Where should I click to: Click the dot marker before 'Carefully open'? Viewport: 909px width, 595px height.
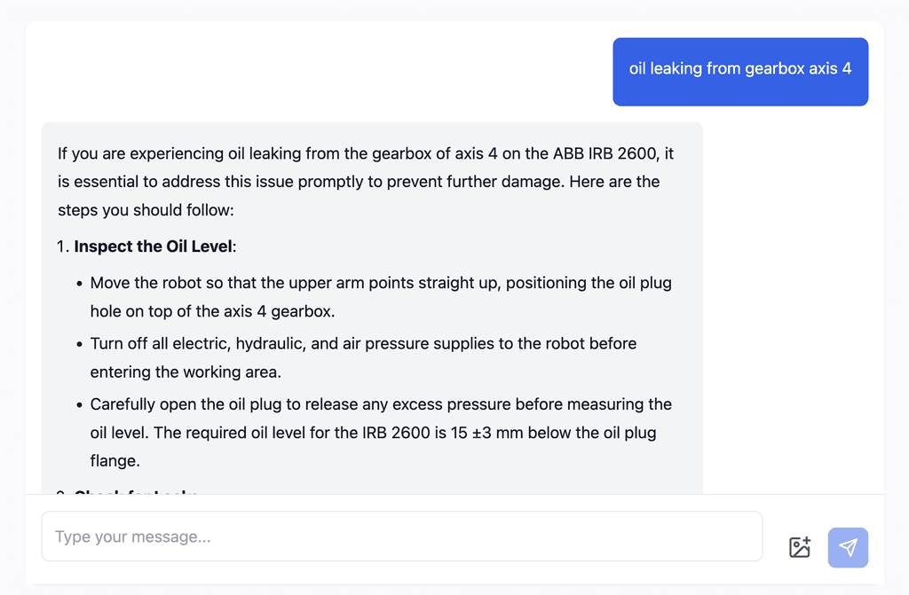point(79,405)
